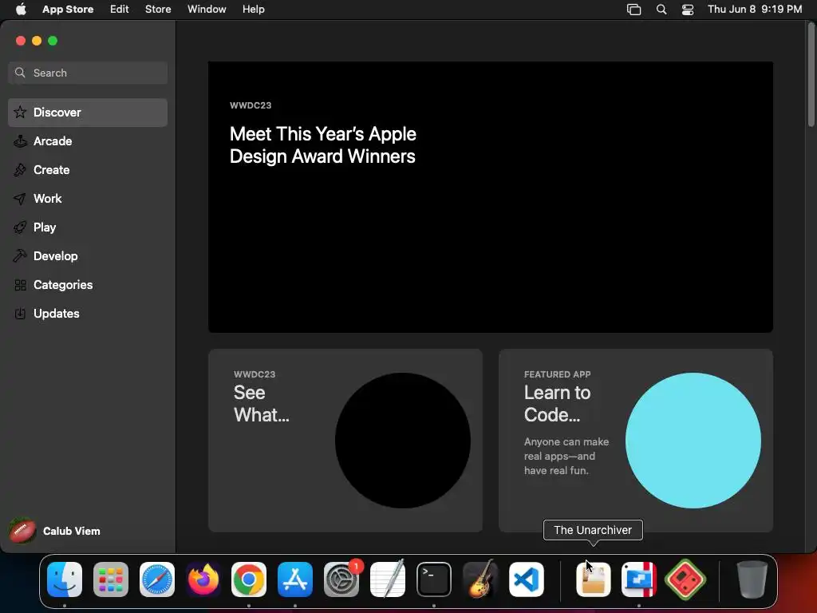Open the Edit menu
The height and width of the screenshot is (613, 817).
pyautogui.click(x=120, y=10)
